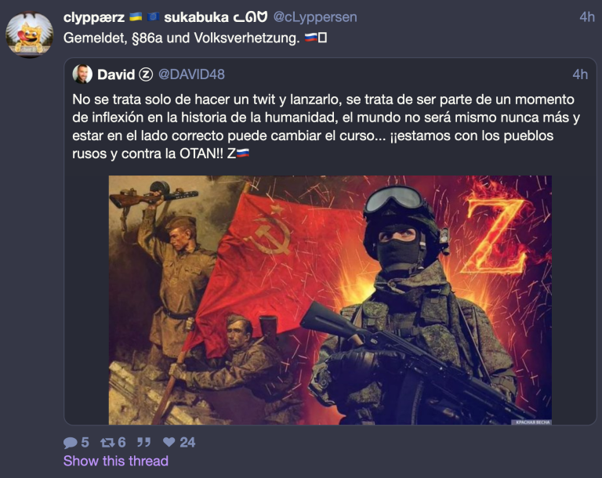The image size is (602, 478).
Task: Open David's display name in quote
Action: 116,74
